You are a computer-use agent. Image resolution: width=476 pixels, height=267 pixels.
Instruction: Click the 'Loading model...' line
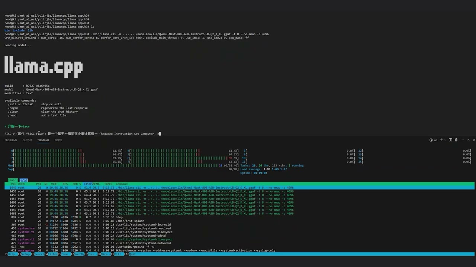tap(18, 45)
